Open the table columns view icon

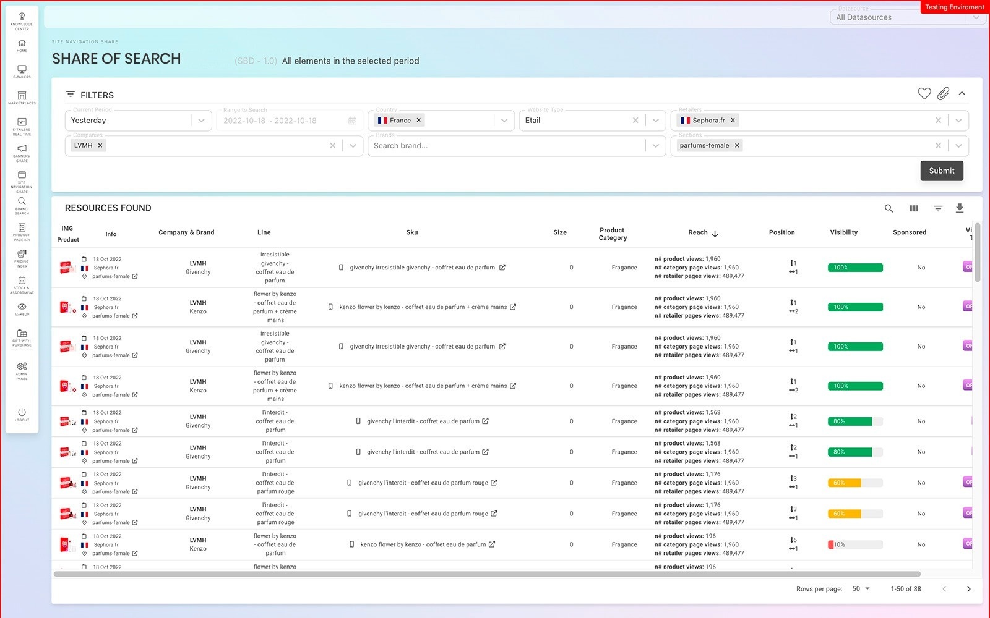(x=913, y=208)
